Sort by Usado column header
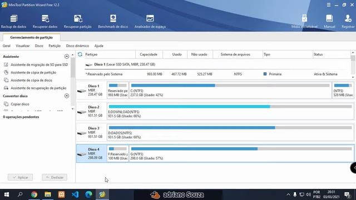356x200 pixels. (175, 54)
